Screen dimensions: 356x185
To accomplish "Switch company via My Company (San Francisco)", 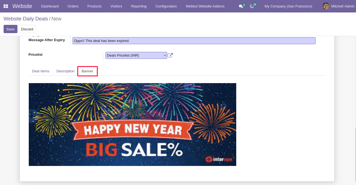I will 288,6.
